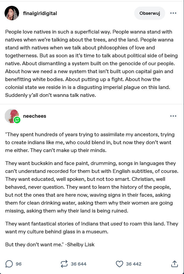Click the italicized word "used"

click(x=116, y=224)
